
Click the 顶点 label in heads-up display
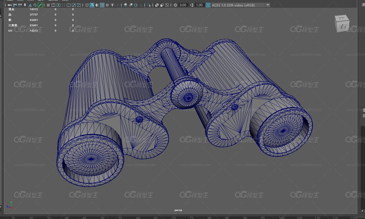12,9
